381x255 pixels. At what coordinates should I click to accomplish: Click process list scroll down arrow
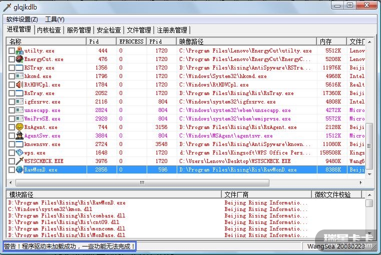[x=369, y=174]
